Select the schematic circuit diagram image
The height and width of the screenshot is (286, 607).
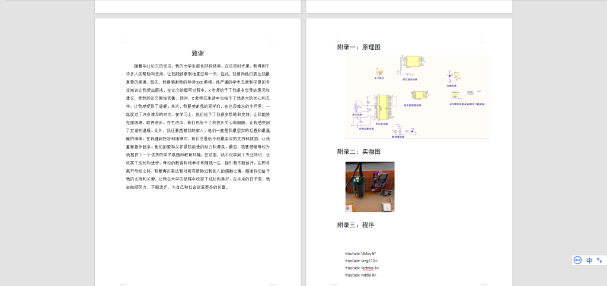tap(417, 97)
